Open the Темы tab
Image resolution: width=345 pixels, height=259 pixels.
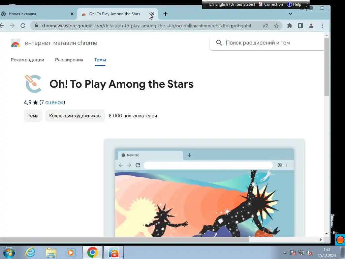pyautogui.click(x=100, y=60)
